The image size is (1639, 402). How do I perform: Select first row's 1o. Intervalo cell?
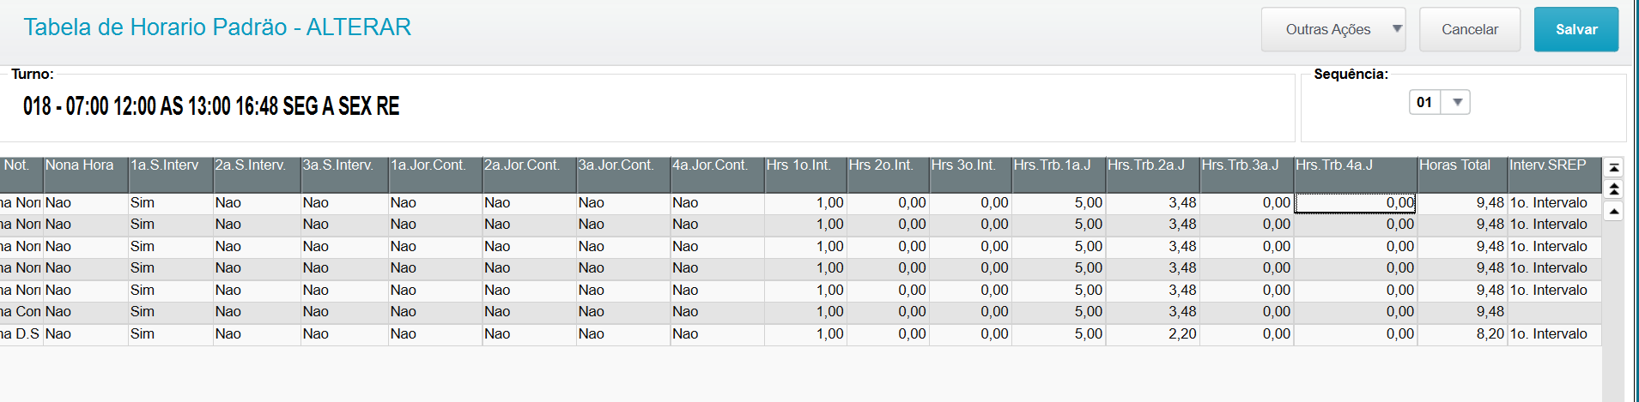point(1553,203)
